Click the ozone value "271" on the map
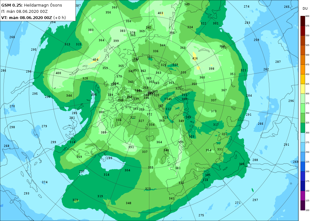 [238, 203]
